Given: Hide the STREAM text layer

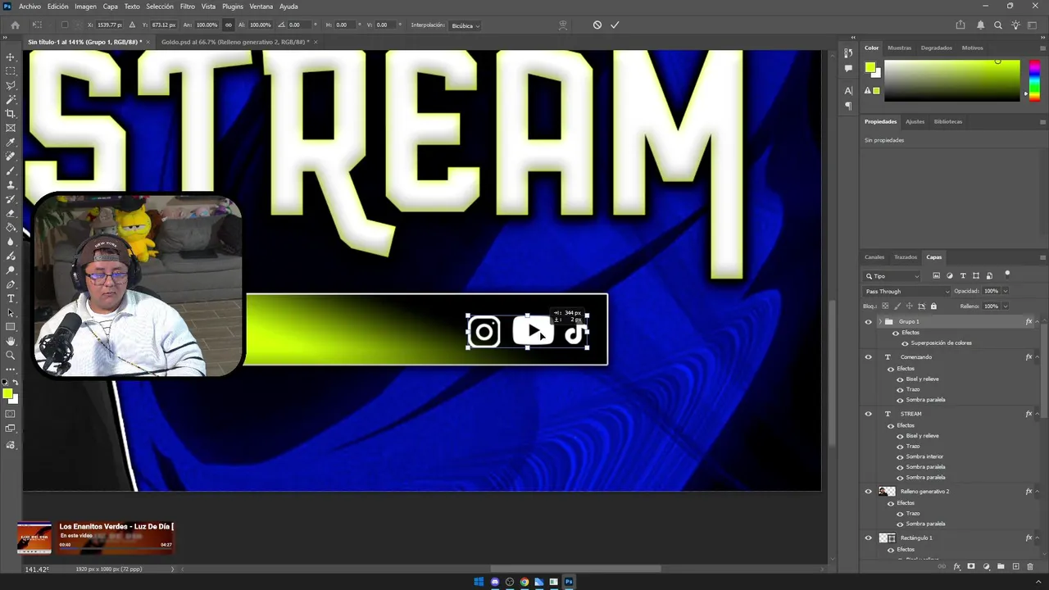Looking at the screenshot, I should [869, 414].
